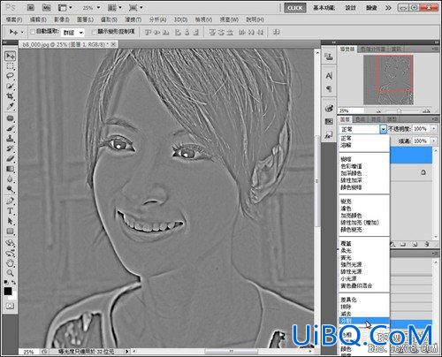Image resolution: width=442 pixels, height=357 pixels.
Task: Open the 濾鏡(T) menu
Action: 133,19
